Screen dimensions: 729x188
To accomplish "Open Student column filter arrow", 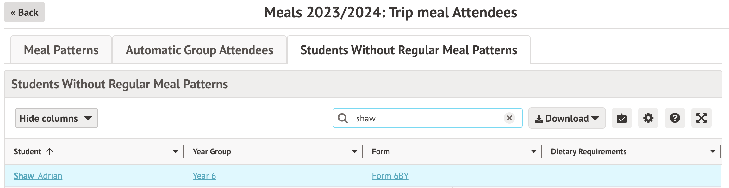I will [x=176, y=152].
